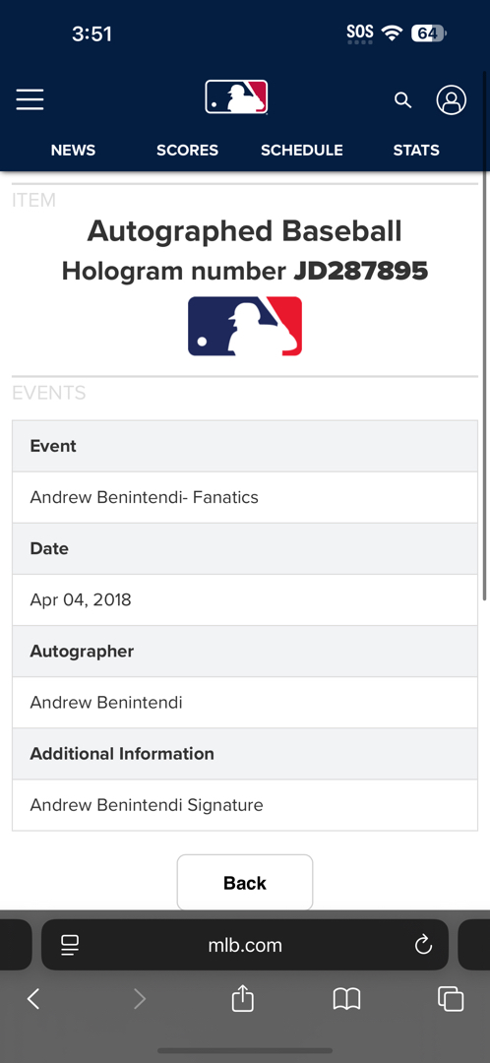
Task: Tap the MLB logo in header
Action: pos(236,96)
